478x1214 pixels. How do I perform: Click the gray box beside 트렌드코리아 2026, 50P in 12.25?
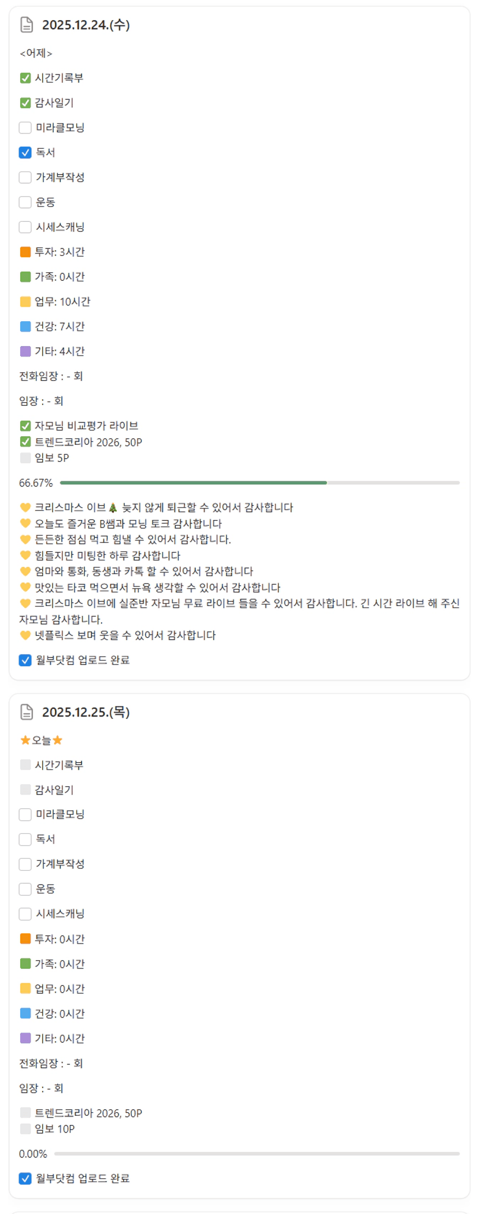tap(25, 1113)
